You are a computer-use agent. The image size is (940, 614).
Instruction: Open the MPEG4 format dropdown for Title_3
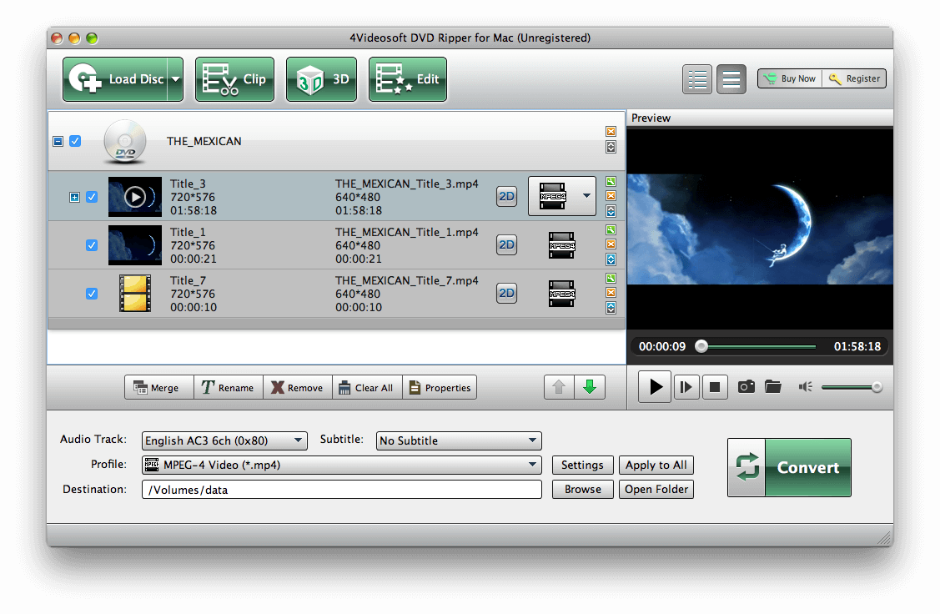click(586, 196)
